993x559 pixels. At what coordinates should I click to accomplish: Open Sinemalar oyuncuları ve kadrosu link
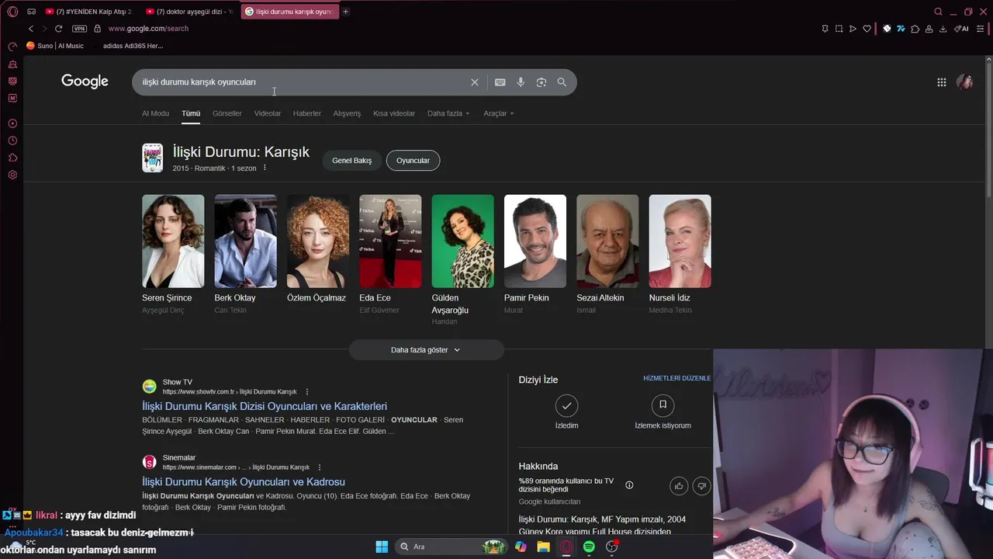pyautogui.click(x=244, y=482)
